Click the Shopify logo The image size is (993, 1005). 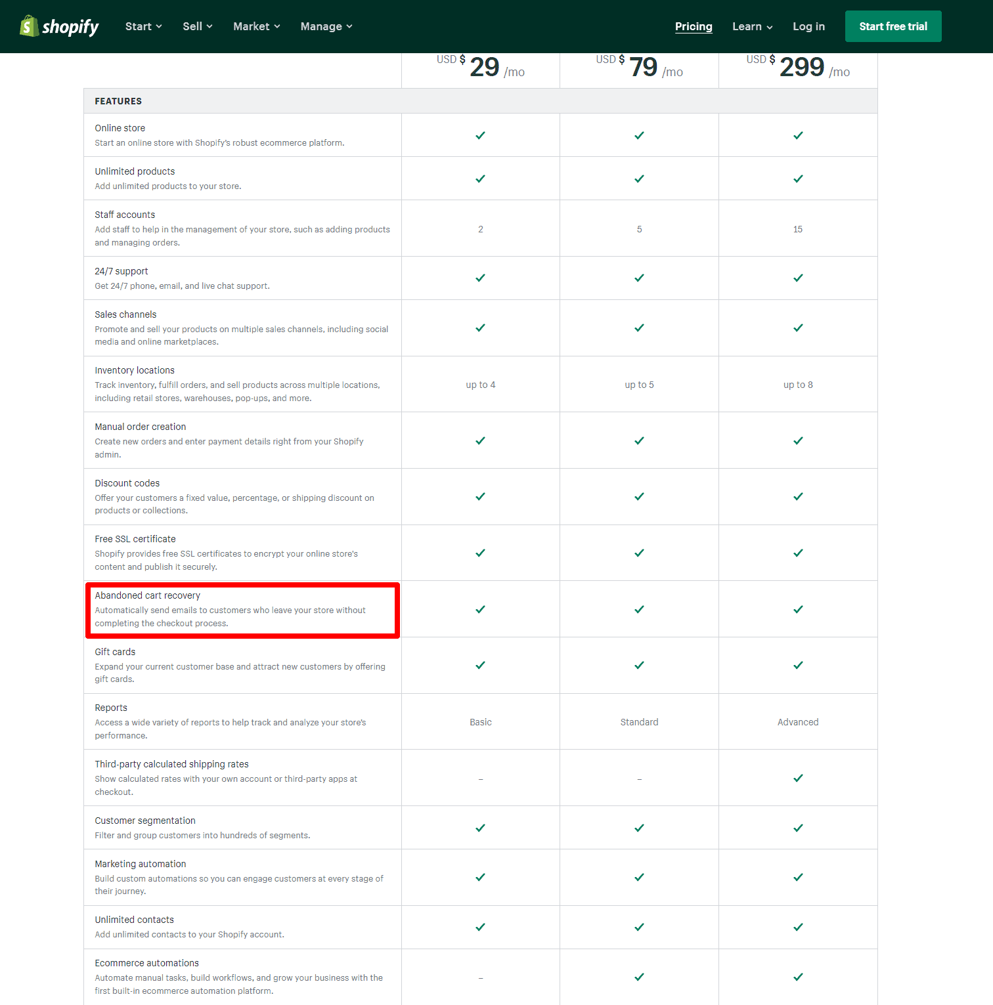(x=58, y=26)
